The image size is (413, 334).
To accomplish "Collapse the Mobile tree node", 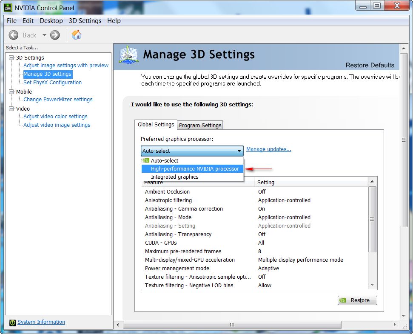I will [11, 91].
